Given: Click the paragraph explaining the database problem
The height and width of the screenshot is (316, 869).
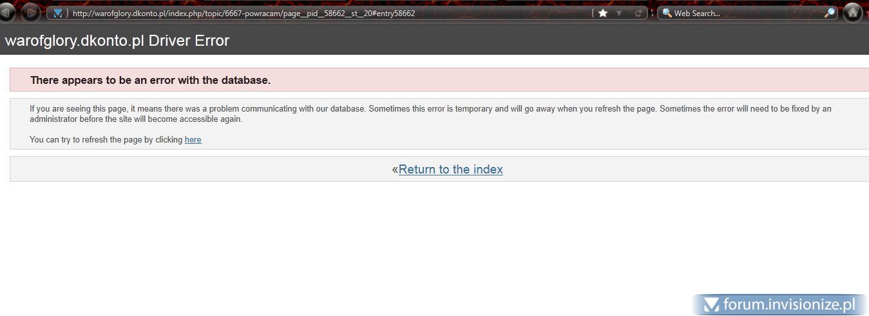Looking at the screenshot, I should point(430,114).
